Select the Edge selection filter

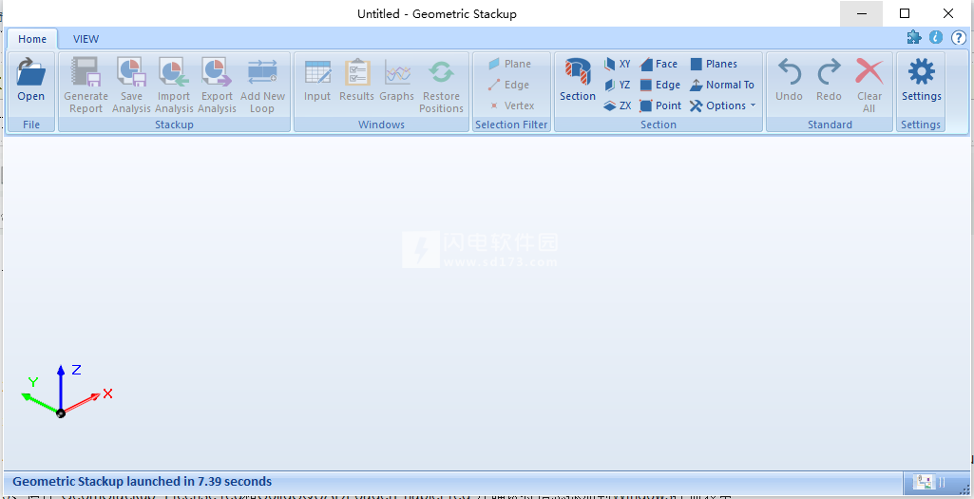(508, 86)
